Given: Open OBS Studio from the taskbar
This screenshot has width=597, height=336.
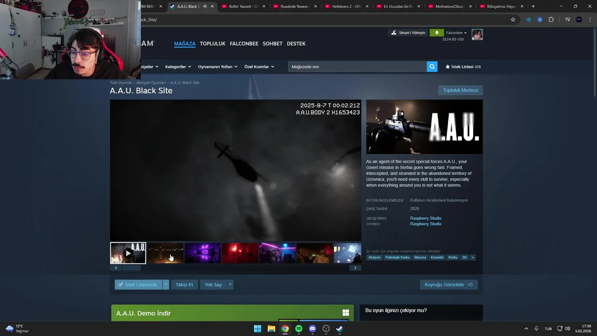Looking at the screenshot, I should [326, 329].
